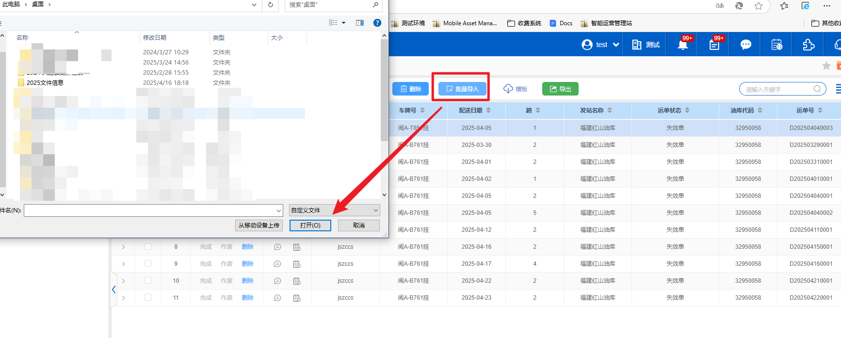841x338 pixels.
Task: Click the clipboard tasks icon with 99+ badge
Action: 714,45
